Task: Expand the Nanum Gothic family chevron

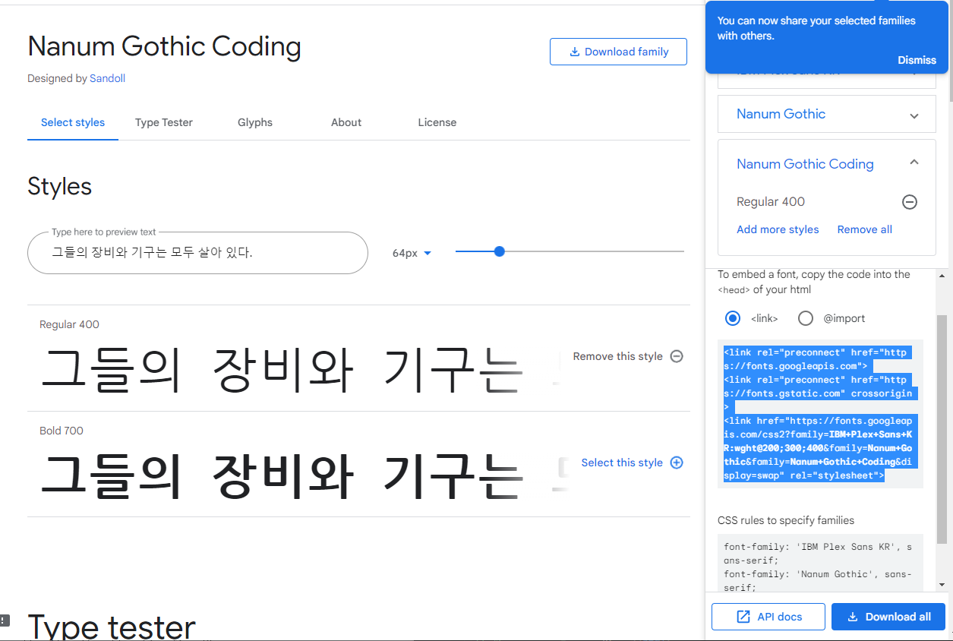Action: click(x=914, y=116)
